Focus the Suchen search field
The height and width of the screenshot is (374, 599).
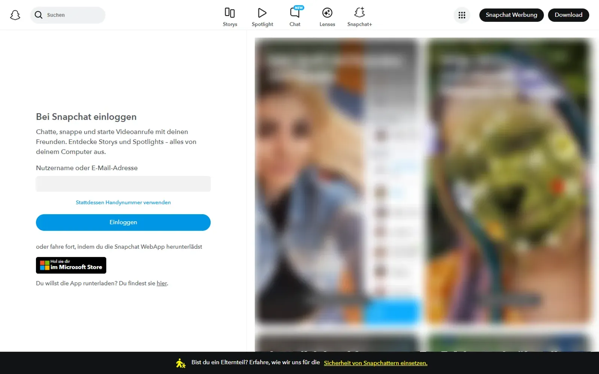coord(68,15)
